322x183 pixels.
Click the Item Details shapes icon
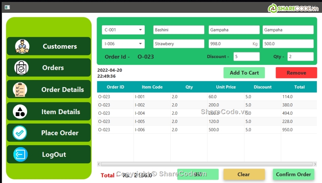coord(20,112)
